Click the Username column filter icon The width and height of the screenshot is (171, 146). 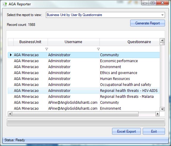98,49
